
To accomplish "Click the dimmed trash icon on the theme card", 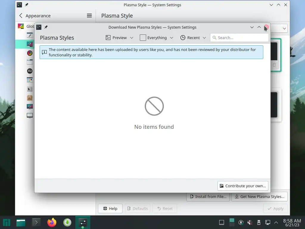I will (274, 65).
